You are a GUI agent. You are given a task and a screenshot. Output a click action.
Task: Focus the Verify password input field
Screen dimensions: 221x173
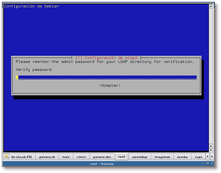coord(106,77)
